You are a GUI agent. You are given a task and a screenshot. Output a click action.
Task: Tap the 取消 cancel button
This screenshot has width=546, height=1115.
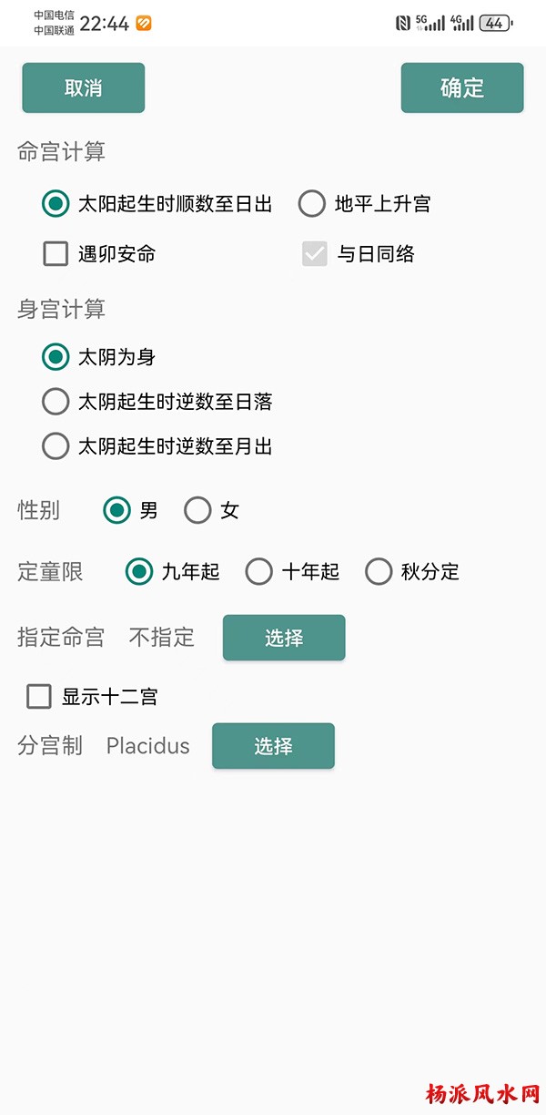83,87
